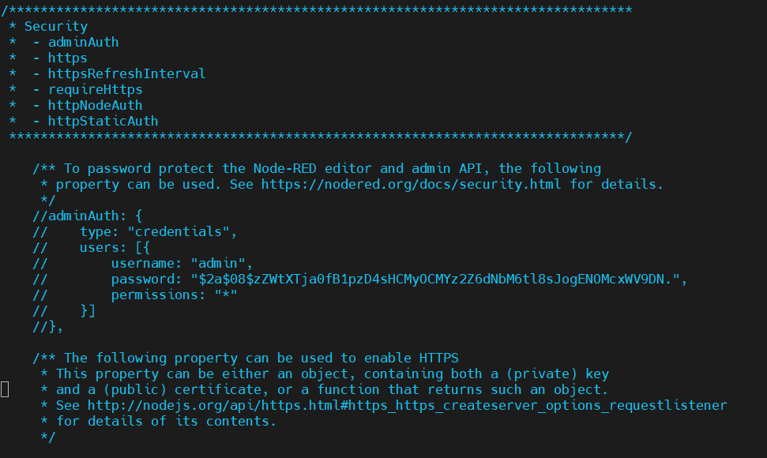This screenshot has width=767, height=458.
Task: Click the enable HTTPS comment heading
Action: click(x=245, y=358)
